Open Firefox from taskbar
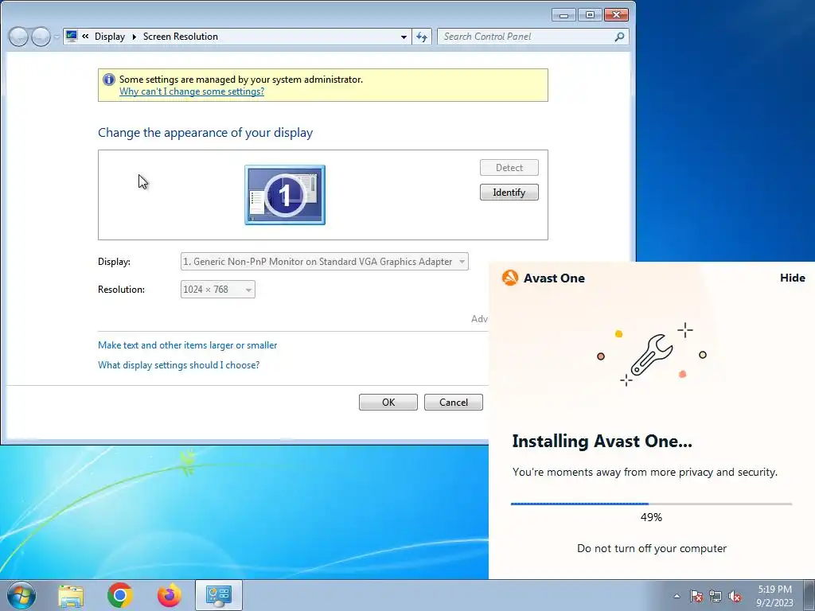This screenshot has width=815, height=611. (170, 595)
